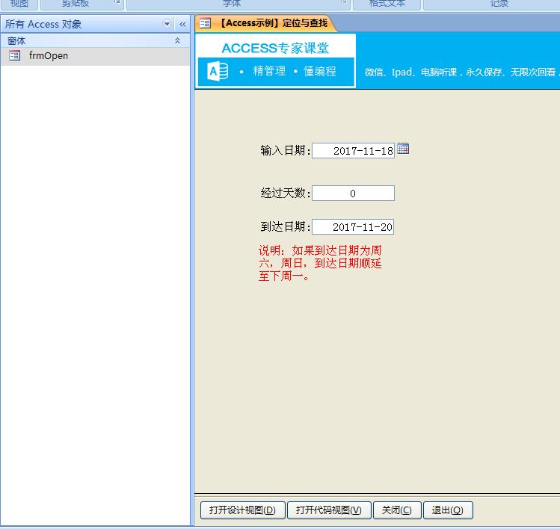The width and height of the screenshot is (560, 529).
Task: Open the 剪贴板 group dialog launcher
Action: [x=117, y=1]
